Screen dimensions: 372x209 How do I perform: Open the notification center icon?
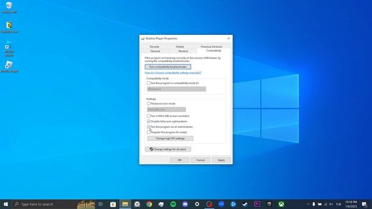point(364,204)
